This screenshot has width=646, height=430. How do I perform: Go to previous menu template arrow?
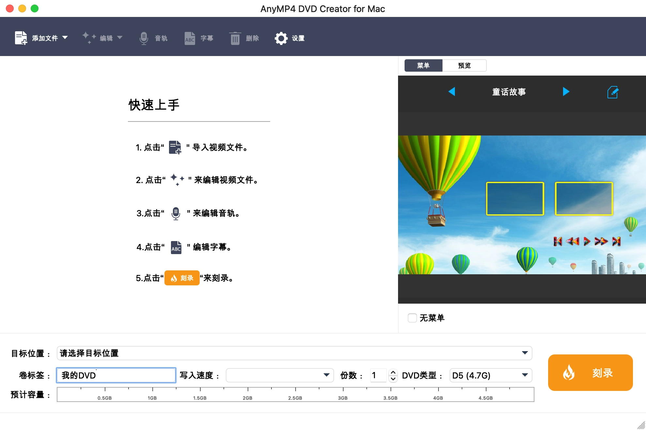[x=452, y=92]
